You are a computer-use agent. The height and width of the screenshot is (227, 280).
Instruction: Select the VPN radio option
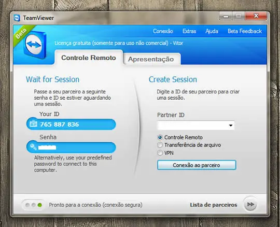click(160, 153)
